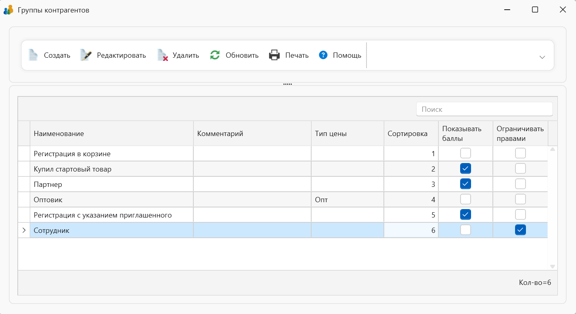Uncheck Показывать баллы for Партнер
This screenshot has height=314, width=576.
click(466, 184)
